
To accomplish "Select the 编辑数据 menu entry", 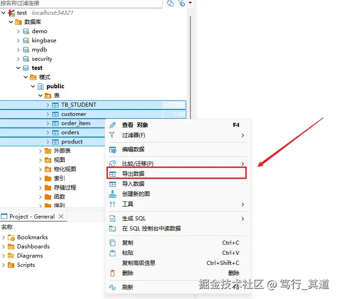I will [x=178, y=149].
